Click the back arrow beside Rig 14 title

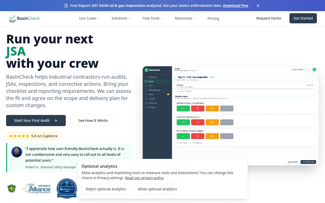pyautogui.click(x=176, y=77)
